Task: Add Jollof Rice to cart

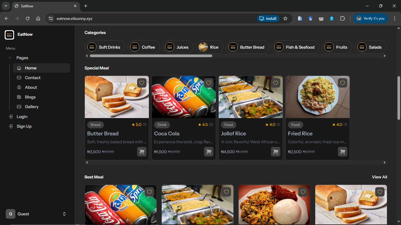Action: 276,152
